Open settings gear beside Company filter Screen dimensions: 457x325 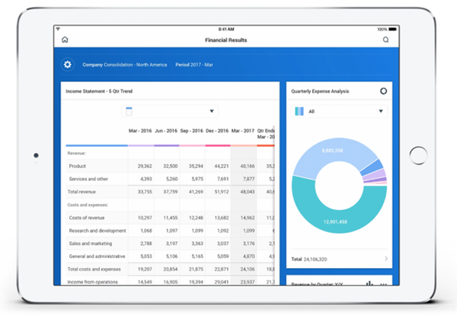tap(67, 65)
